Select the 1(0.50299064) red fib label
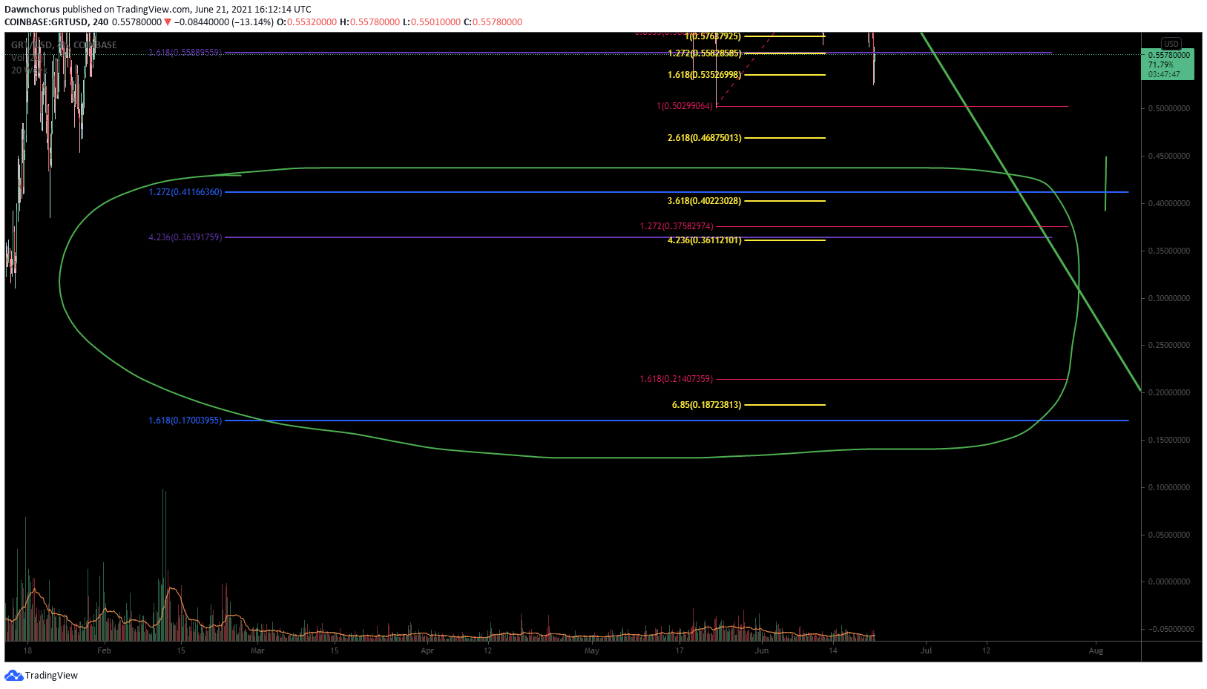 coord(685,106)
